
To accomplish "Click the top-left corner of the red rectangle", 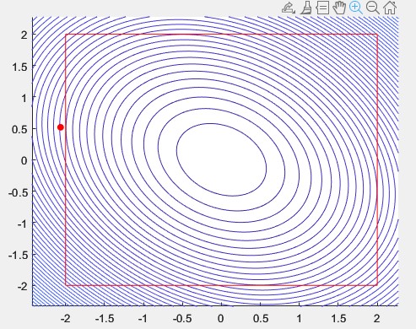I will 66,35.
